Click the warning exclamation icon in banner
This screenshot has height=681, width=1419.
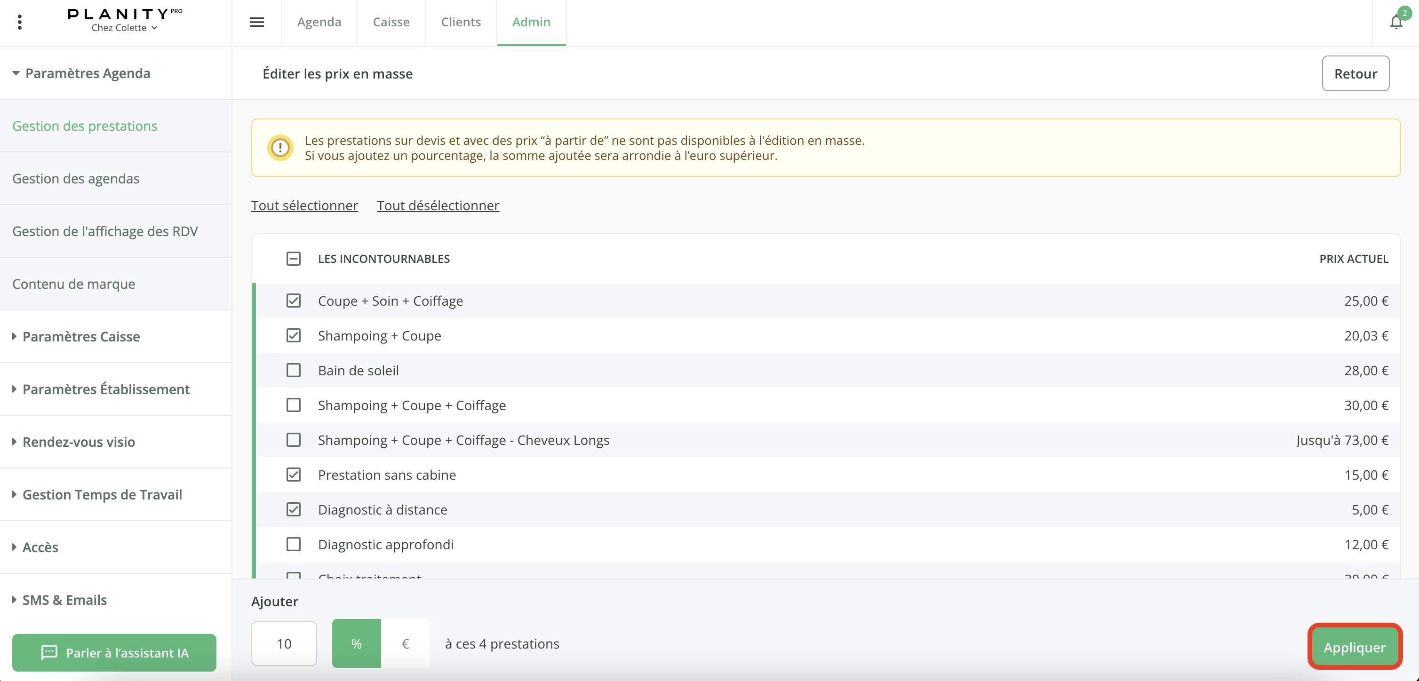(280, 148)
